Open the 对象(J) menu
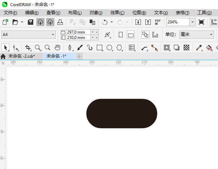Viewport: 218px width, 169px height. pos(96,13)
